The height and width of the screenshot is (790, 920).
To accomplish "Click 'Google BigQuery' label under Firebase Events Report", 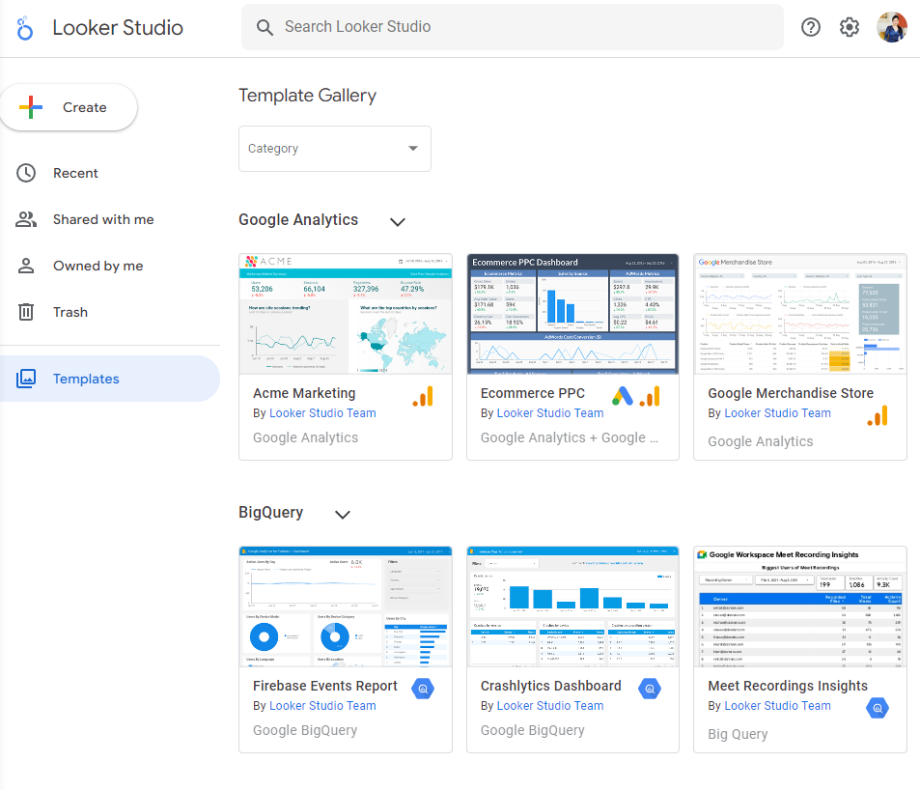I will coord(305,730).
